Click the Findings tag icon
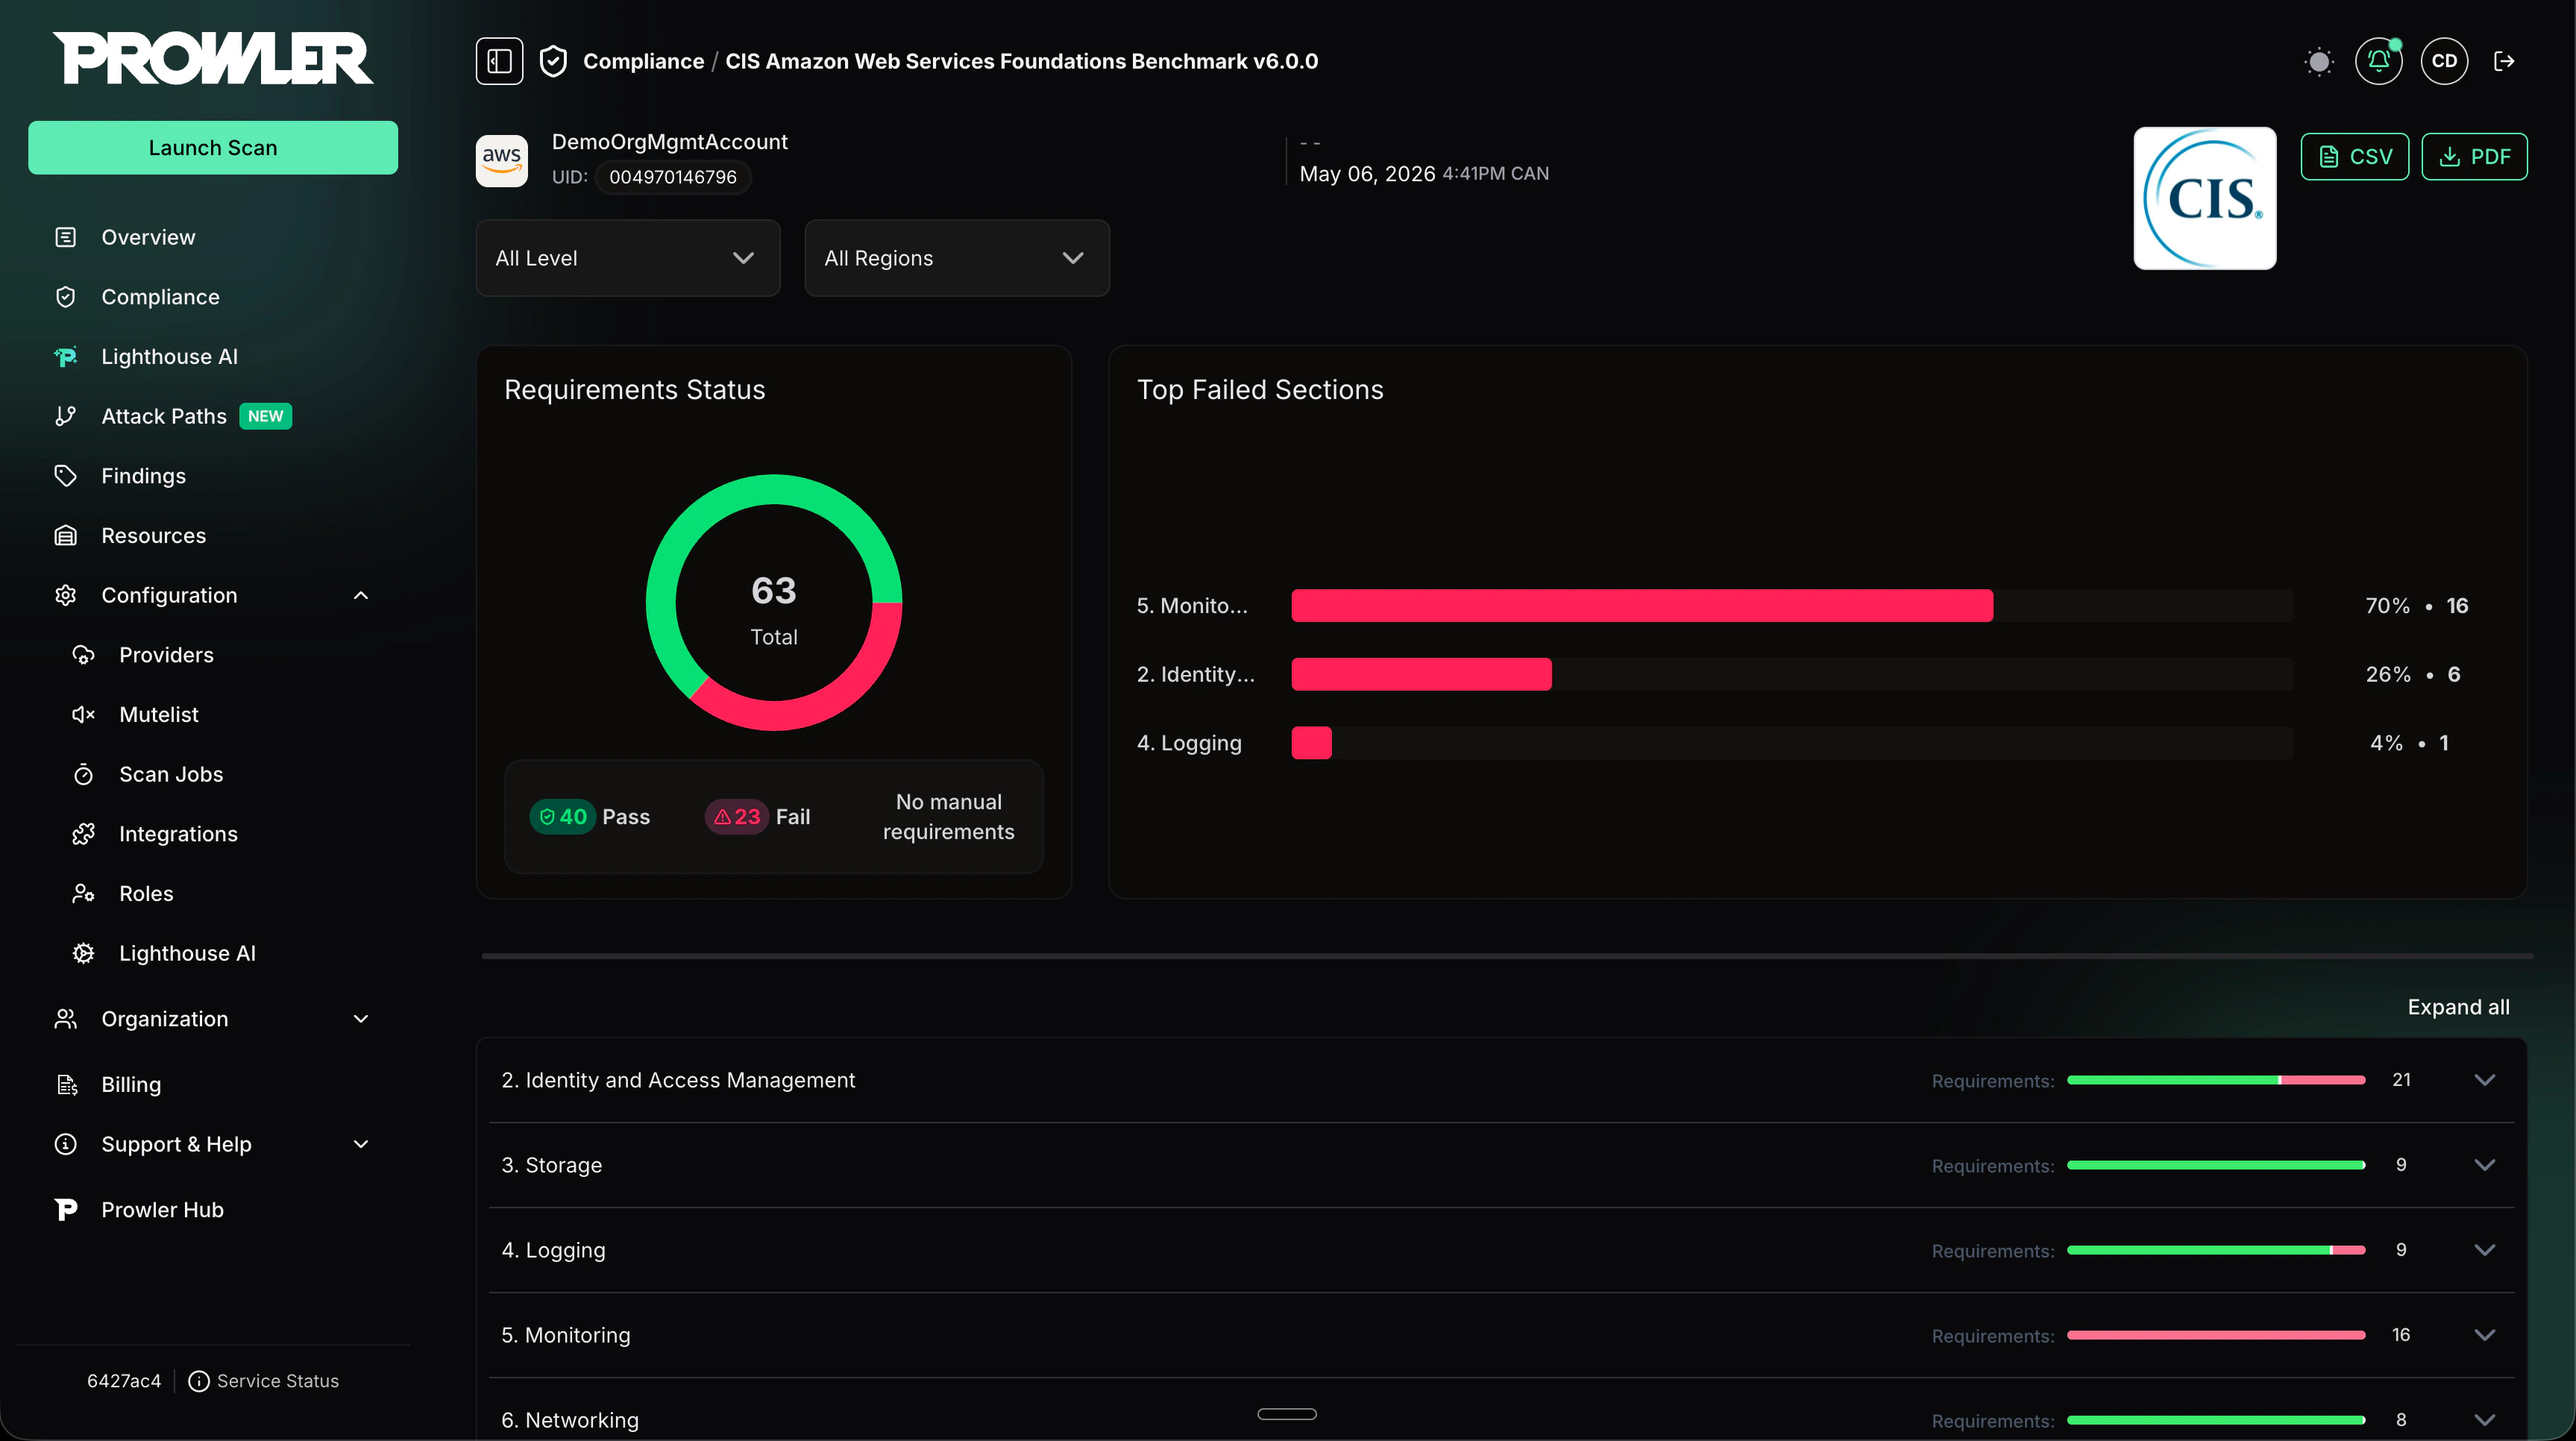Image resolution: width=2576 pixels, height=1441 pixels. 65,476
